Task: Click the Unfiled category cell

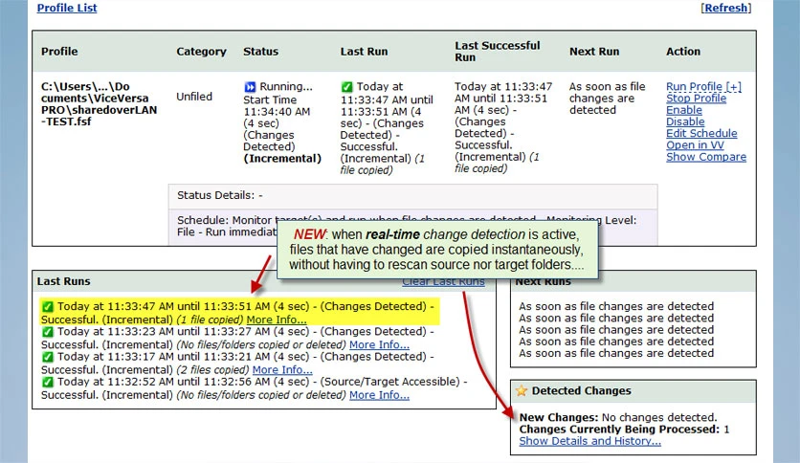Action: [194, 97]
